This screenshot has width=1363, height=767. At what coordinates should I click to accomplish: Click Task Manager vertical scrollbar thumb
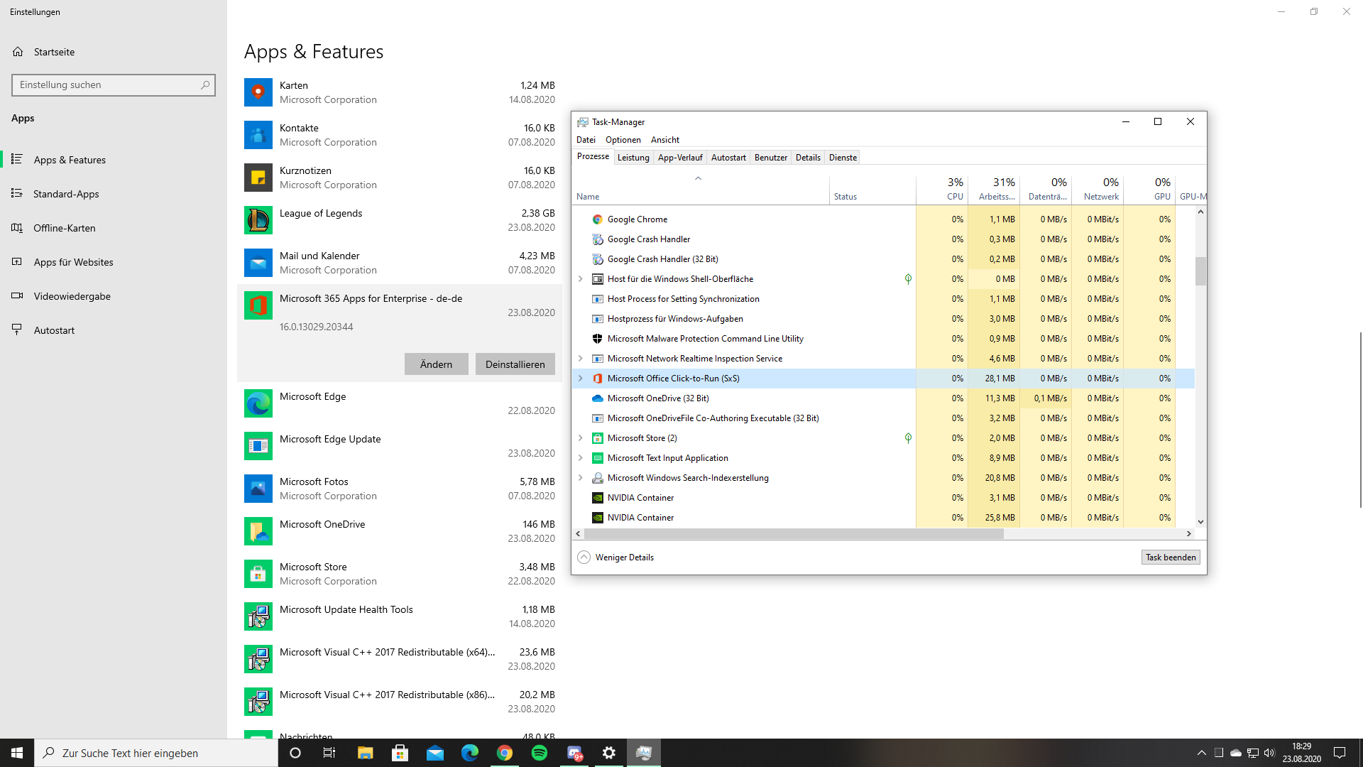(x=1200, y=271)
